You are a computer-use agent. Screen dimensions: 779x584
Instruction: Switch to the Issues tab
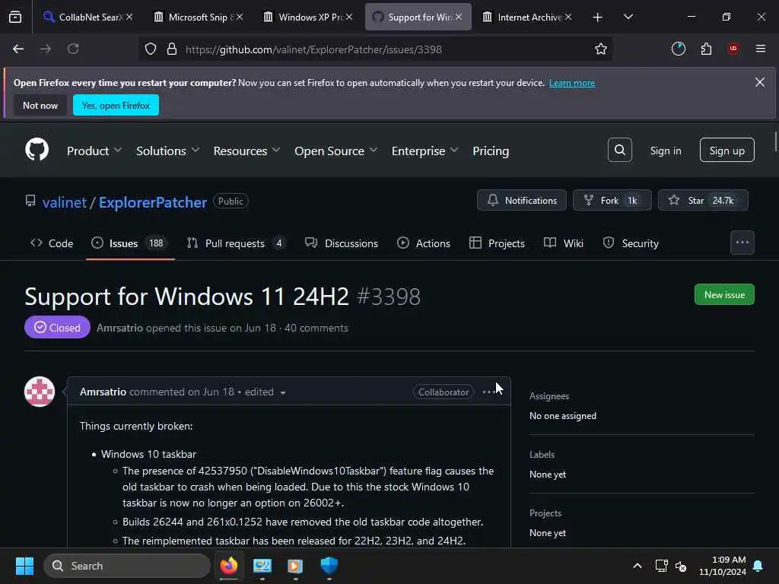130,243
